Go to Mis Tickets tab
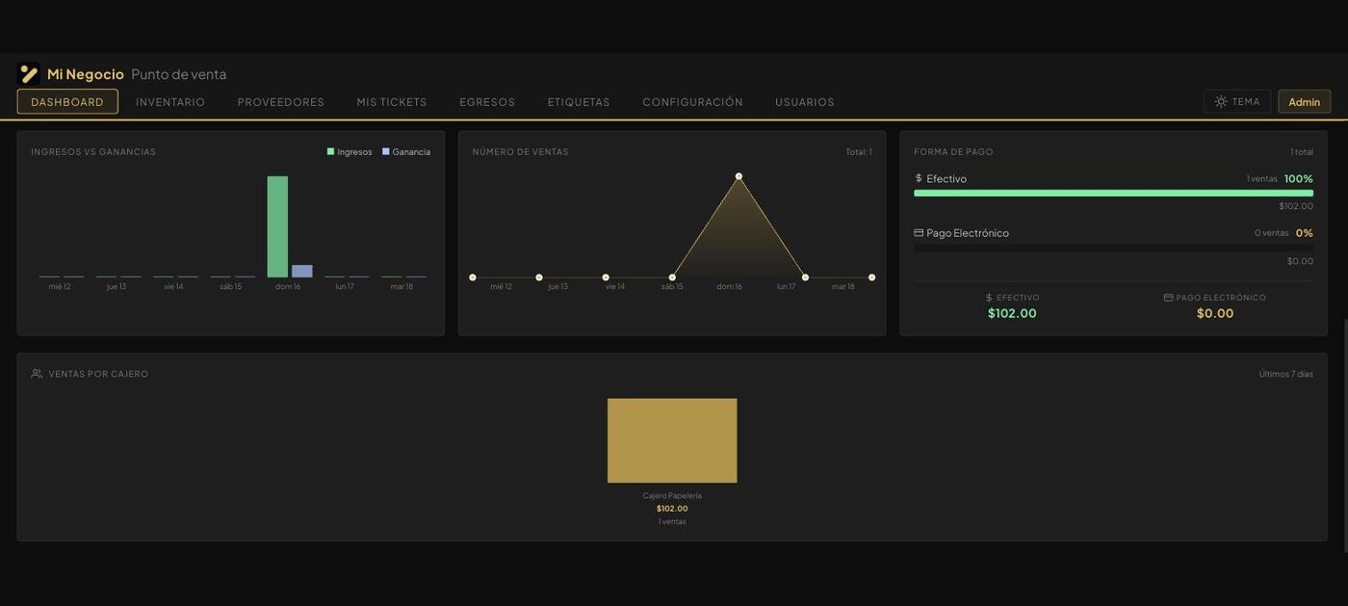1348x606 pixels. point(392,102)
